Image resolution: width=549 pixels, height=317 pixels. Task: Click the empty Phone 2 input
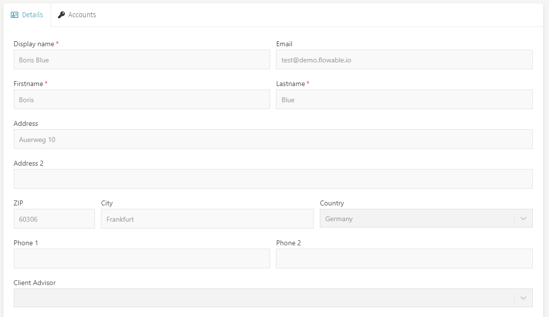tap(404, 259)
